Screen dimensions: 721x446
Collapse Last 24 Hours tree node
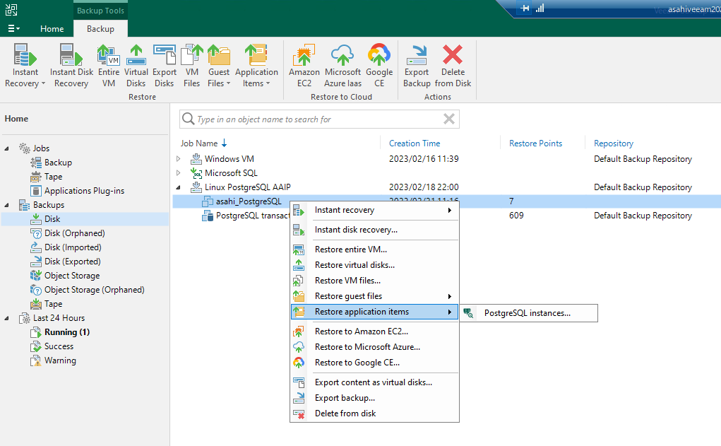(6, 318)
